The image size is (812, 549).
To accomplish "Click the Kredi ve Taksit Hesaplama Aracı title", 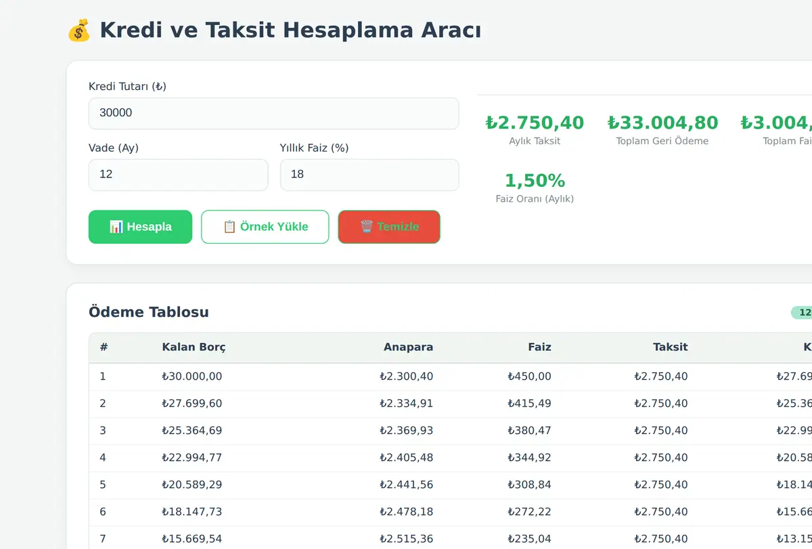I will 290,30.
